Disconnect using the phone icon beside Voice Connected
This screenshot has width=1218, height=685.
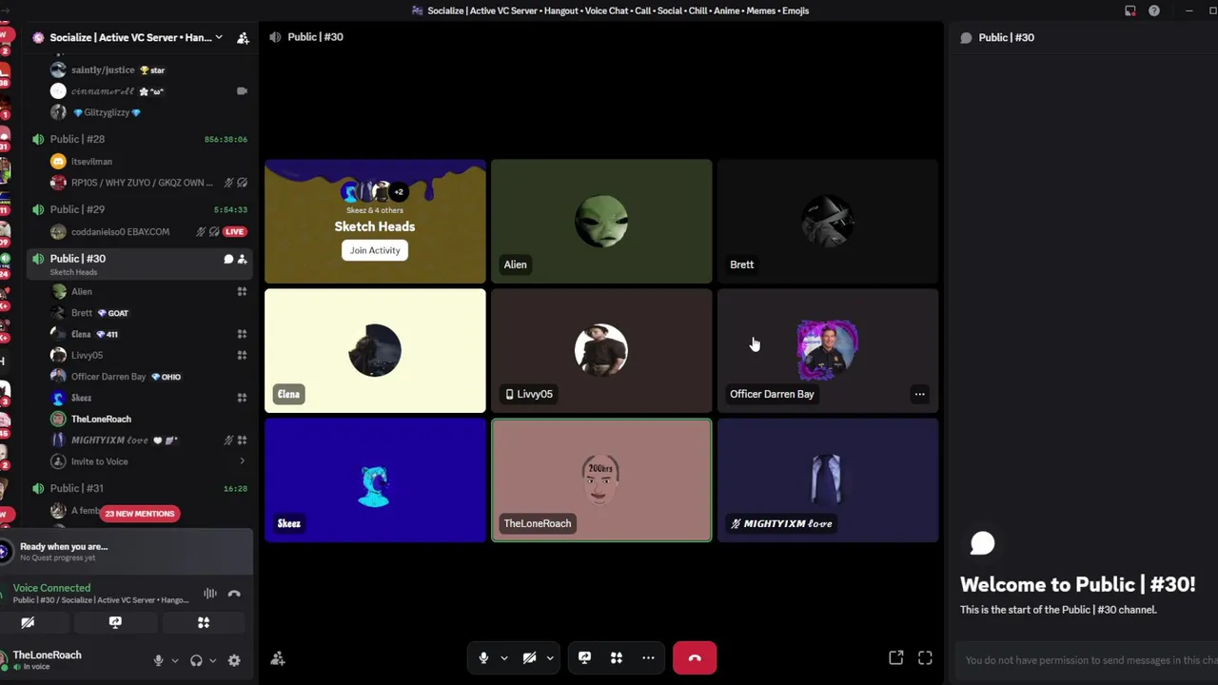point(234,594)
